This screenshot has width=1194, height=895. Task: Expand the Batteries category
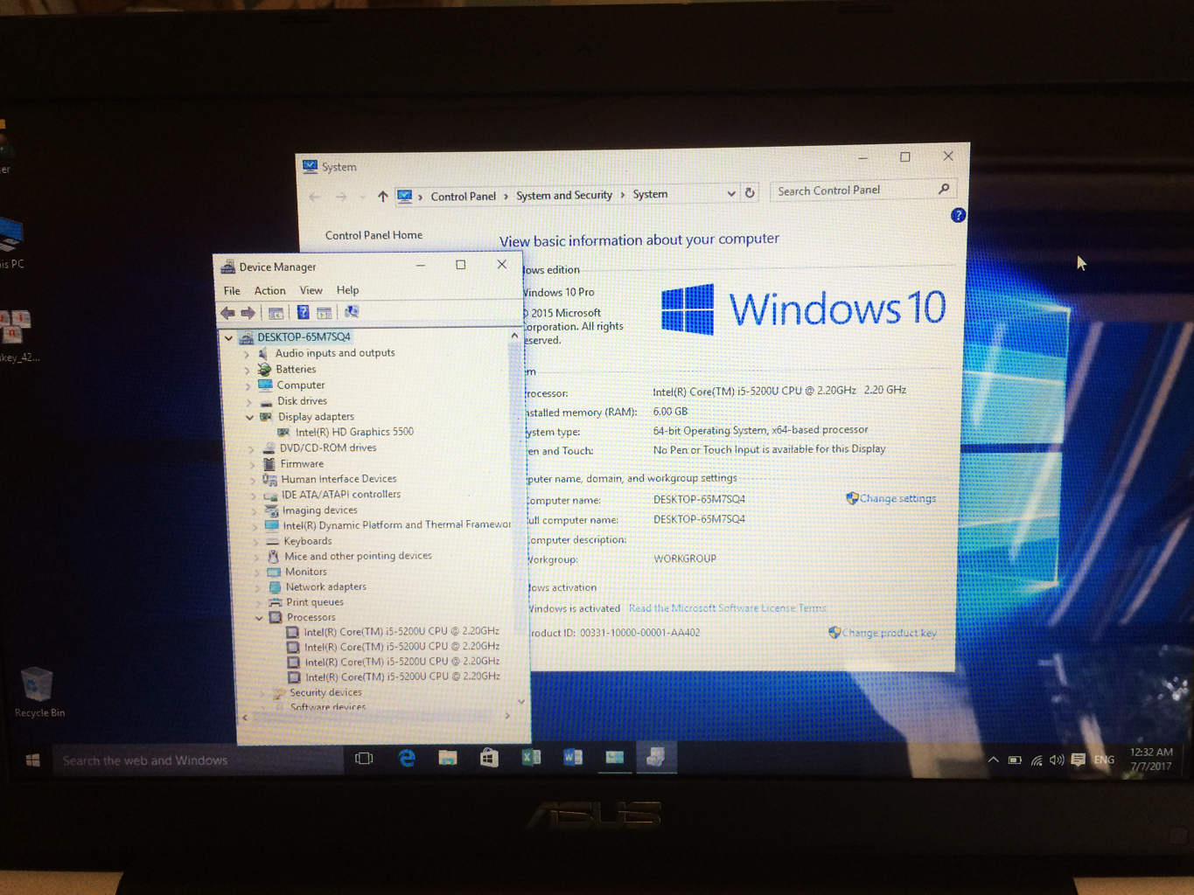[248, 370]
